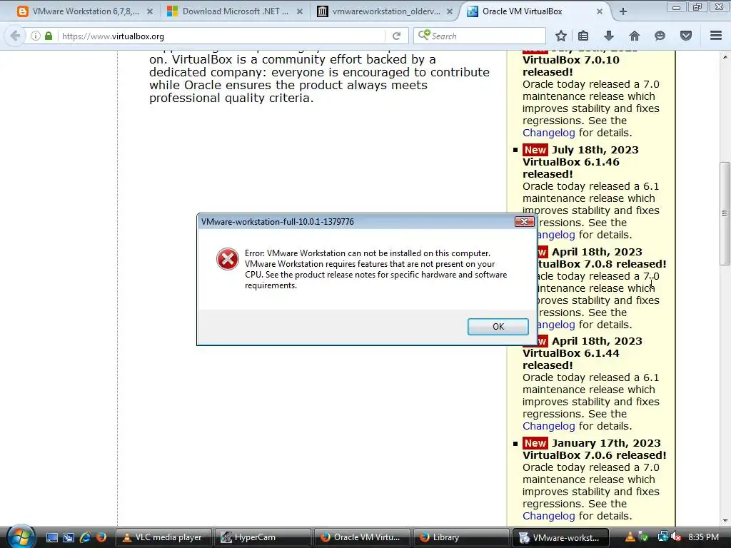The width and height of the screenshot is (731, 548).
Task: Click 'VirtualBox 6.1.44' headline text
Action: click(x=571, y=353)
